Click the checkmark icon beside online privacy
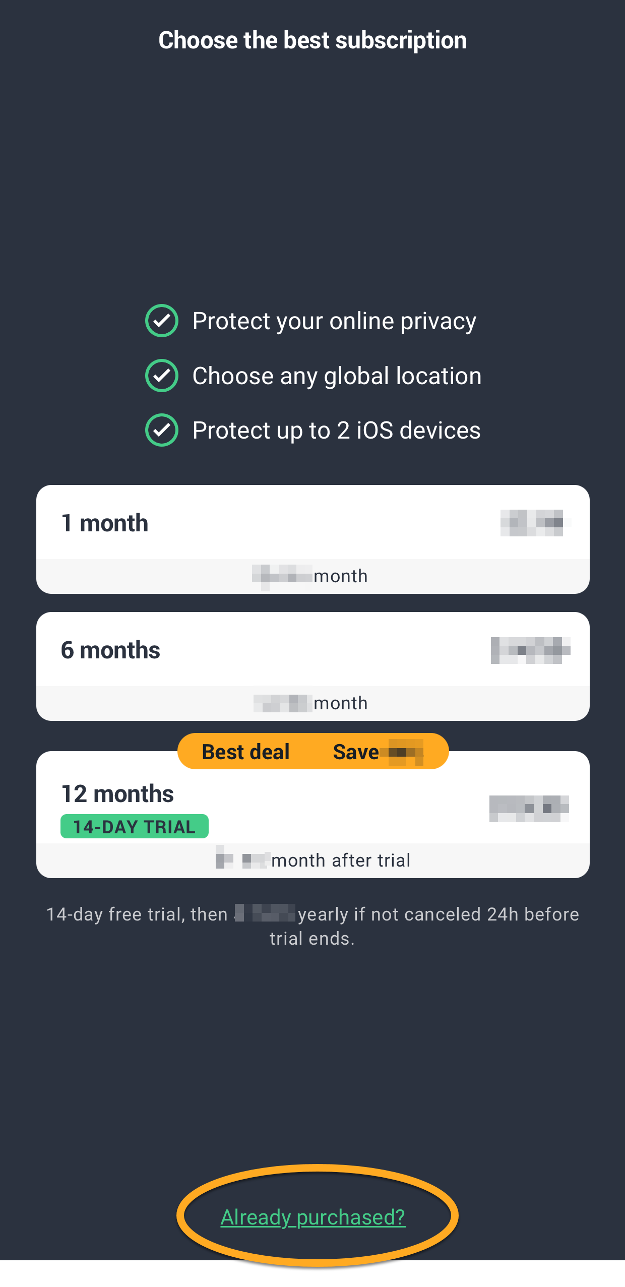625x1287 pixels. tap(161, 321)
